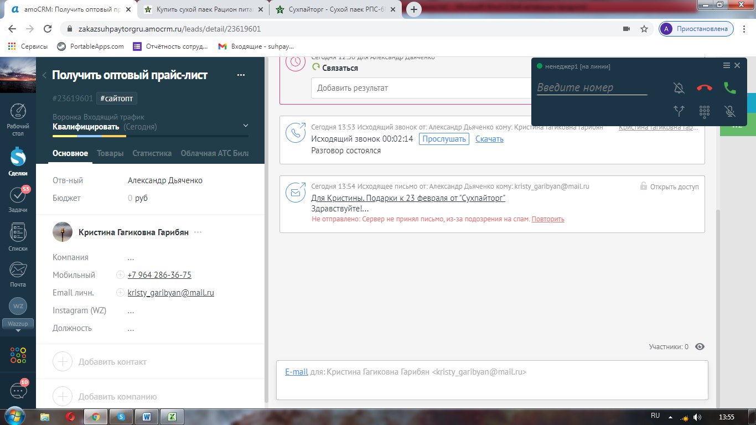
Task: Open chat notifications with 10 badge
Action: pos(18,390)
